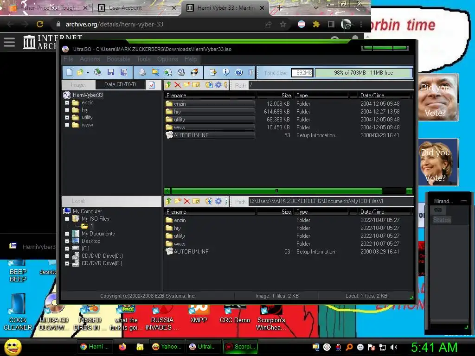Click the New image icon in UltraISO toolbar

pos(70,72)
